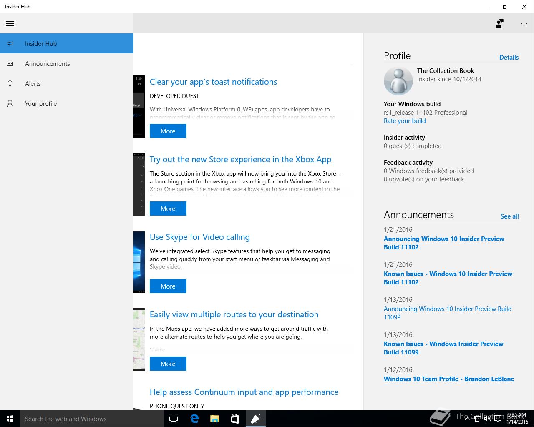Open 'Easily view multiple routes' quest

234,314
